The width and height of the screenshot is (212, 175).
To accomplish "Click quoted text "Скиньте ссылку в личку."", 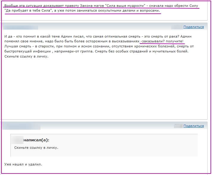I will click(36, 147).
